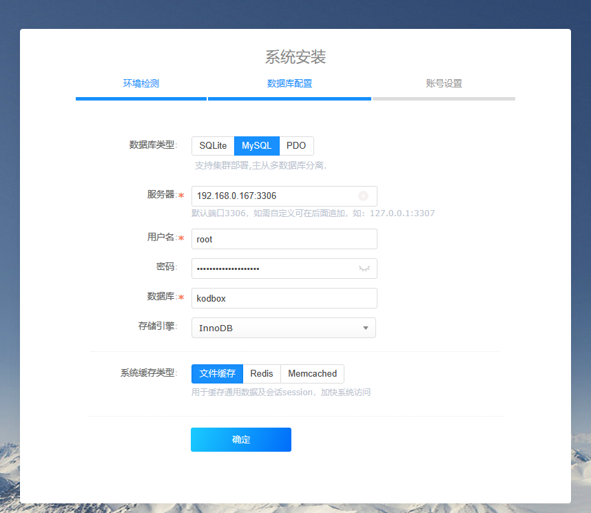Expand the InnoDB selector to change engine
Screen dimensions: 591x513
[x=284, y=328]
